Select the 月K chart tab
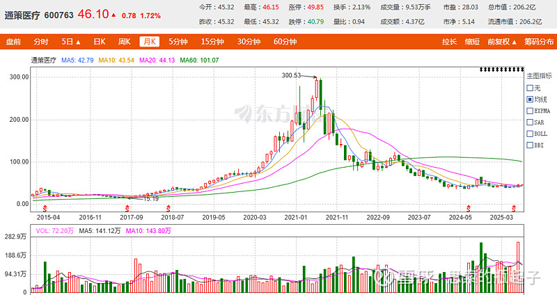This screenshot has width=557, height=295. (150, 42)
